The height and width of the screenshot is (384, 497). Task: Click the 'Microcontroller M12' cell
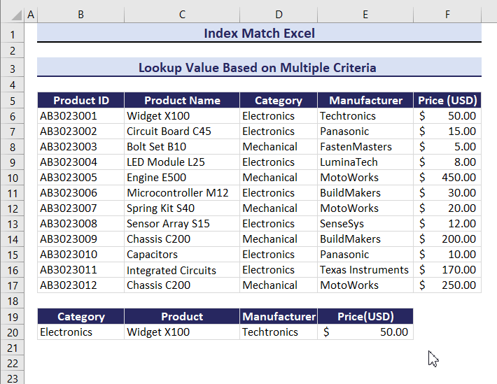(x=181, y=193)
